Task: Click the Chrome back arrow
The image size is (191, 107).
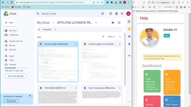Action: pos(3,2)
